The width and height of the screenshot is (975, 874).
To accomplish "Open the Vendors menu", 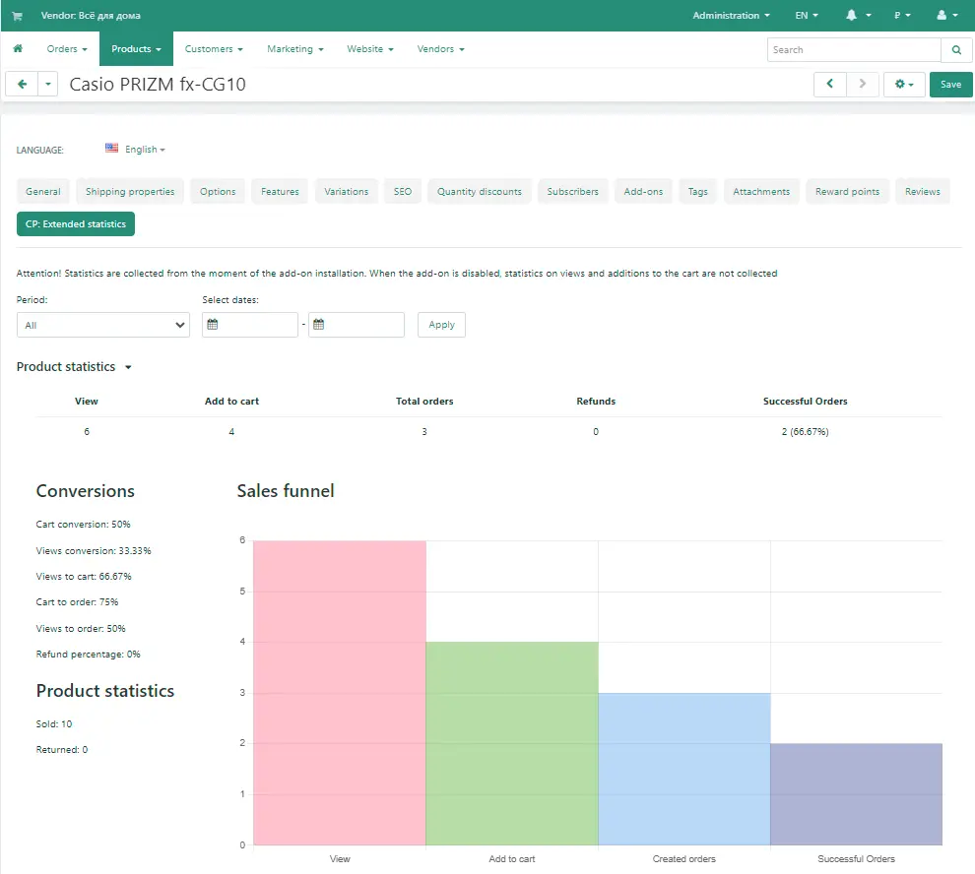I will (440, 49).
